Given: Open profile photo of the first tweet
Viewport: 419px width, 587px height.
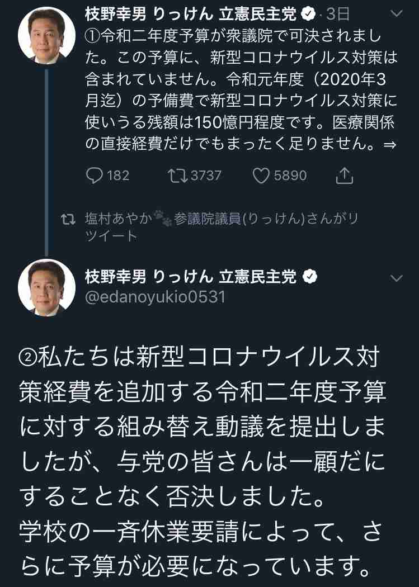Looking at the screenshot, I should (x=47, y=36).
